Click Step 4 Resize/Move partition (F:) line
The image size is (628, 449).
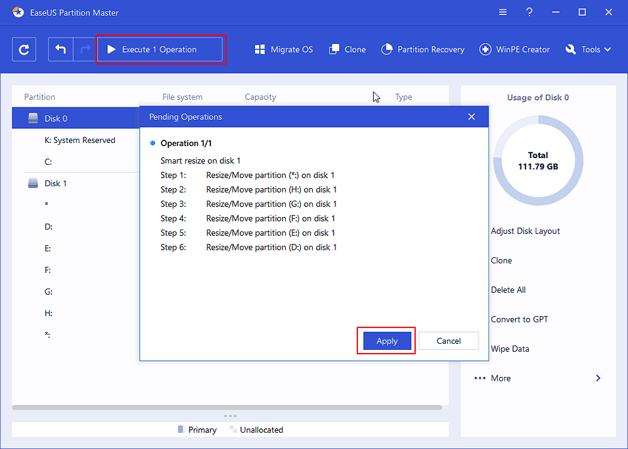pyautogui.click(x=247, y=218)
